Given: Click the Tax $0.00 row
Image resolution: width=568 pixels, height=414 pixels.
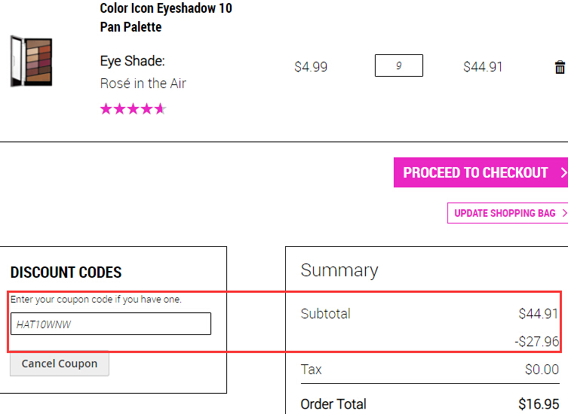Looking at the screenshot, I should tap(430, 370).
